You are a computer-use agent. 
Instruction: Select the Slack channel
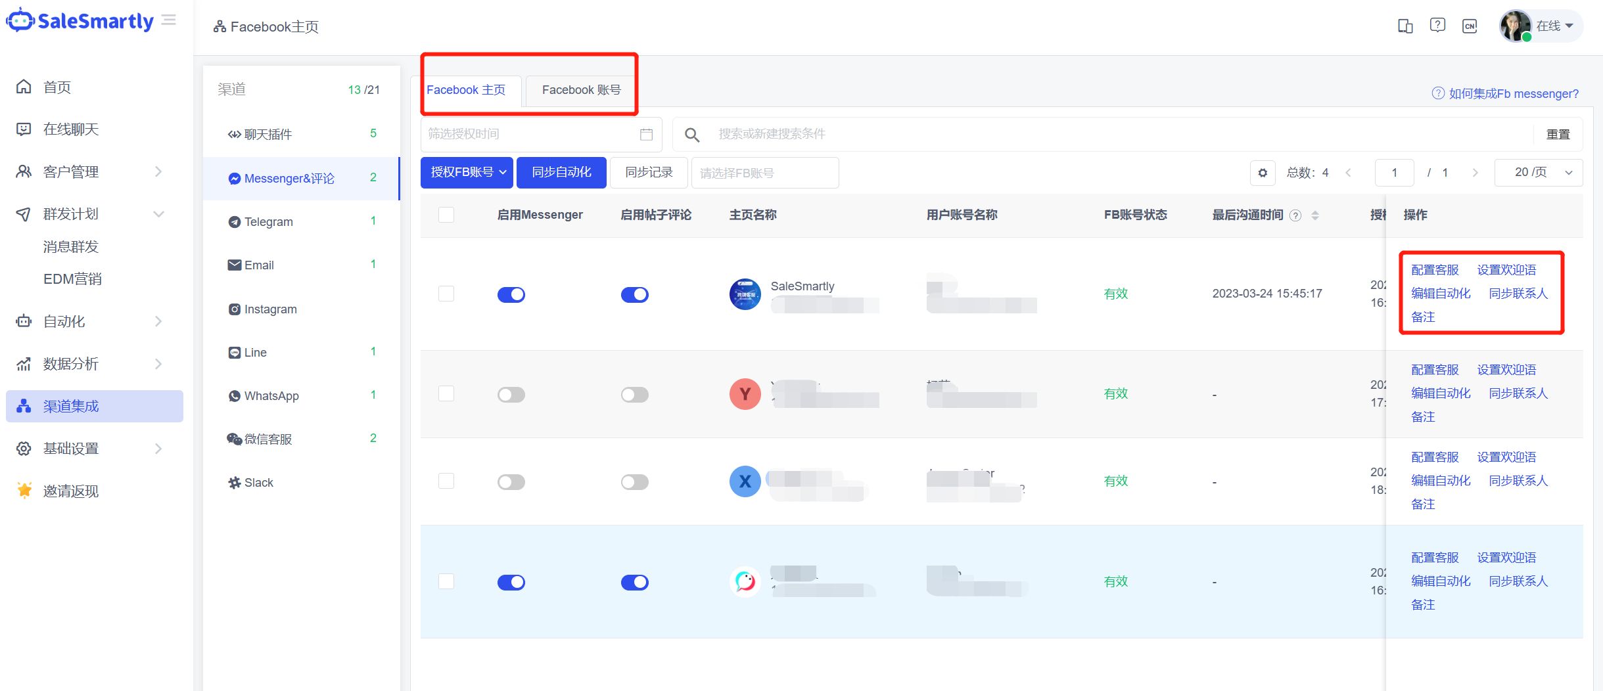(302, 482)
